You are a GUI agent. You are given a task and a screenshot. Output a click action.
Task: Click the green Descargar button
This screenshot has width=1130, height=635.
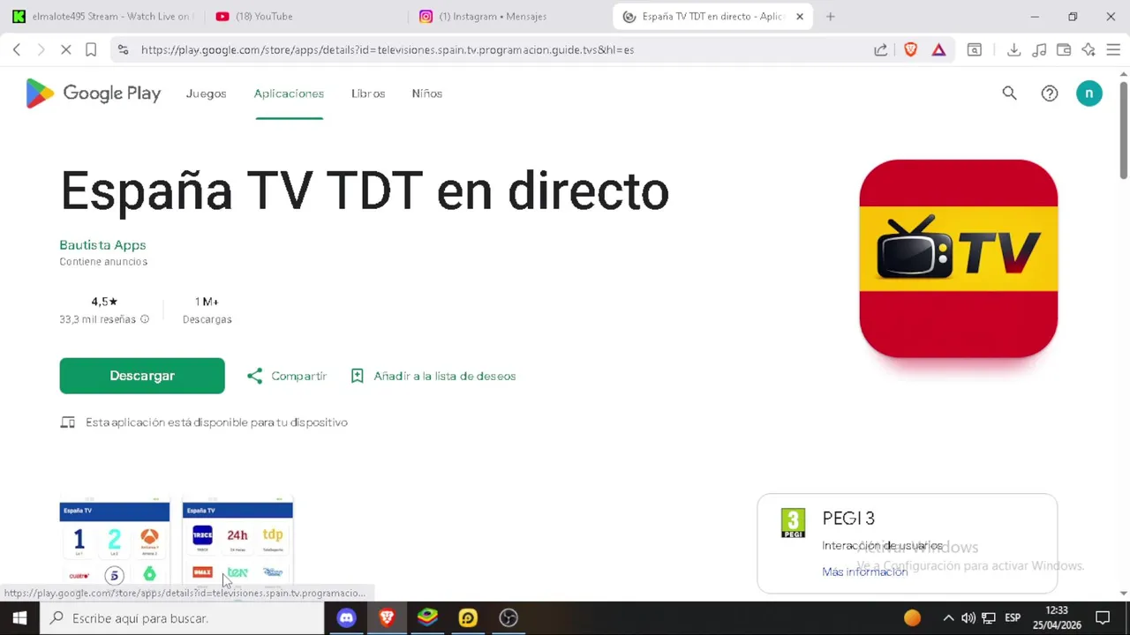tap(142, 376)
